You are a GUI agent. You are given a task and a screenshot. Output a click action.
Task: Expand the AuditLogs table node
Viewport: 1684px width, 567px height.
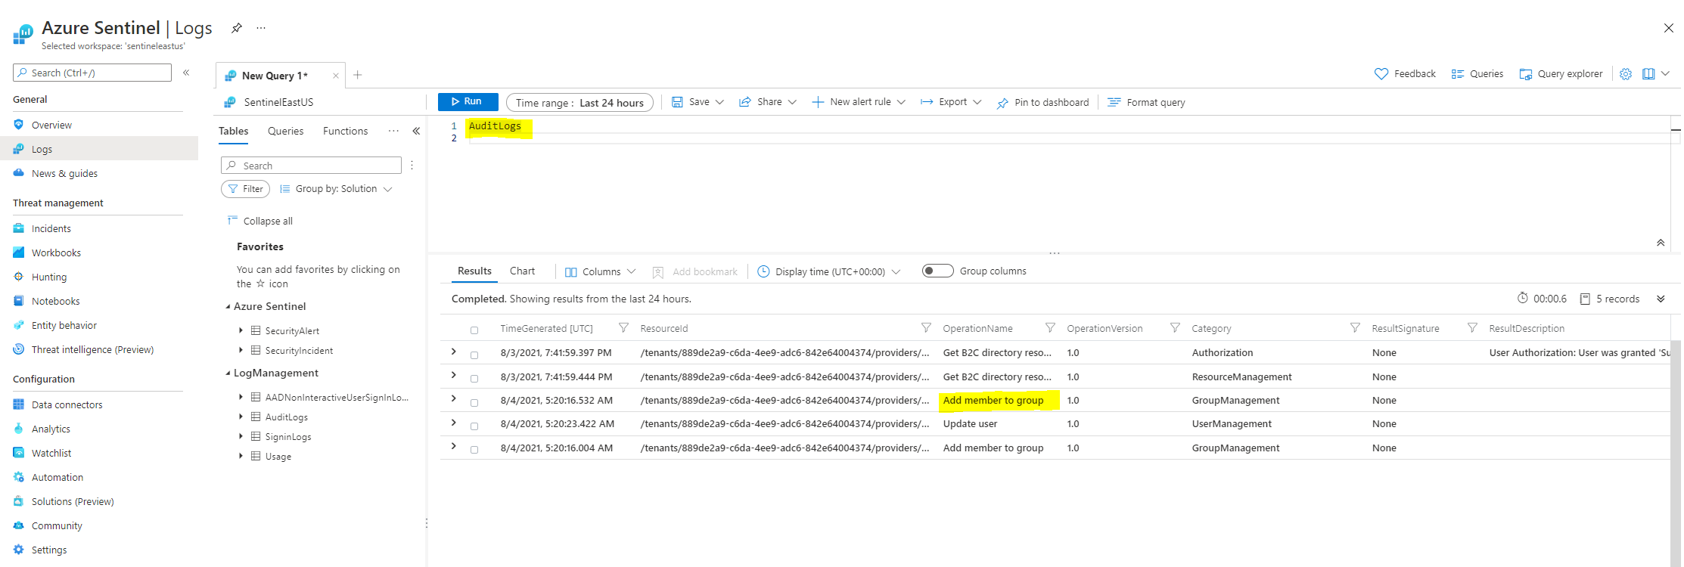(241, 417)
